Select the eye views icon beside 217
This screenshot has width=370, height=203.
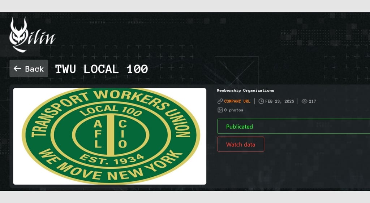click(304, 101)
